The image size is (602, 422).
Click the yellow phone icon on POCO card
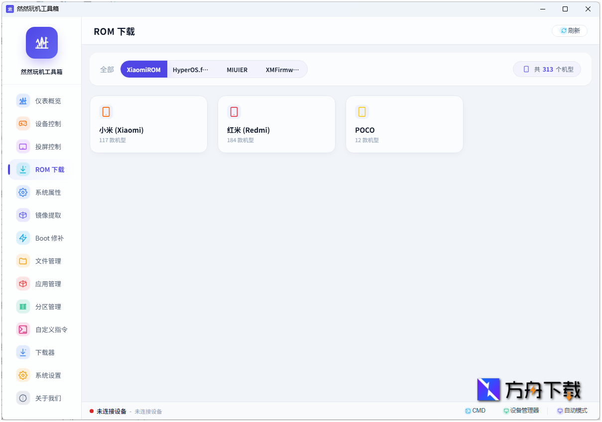[362, 112]
